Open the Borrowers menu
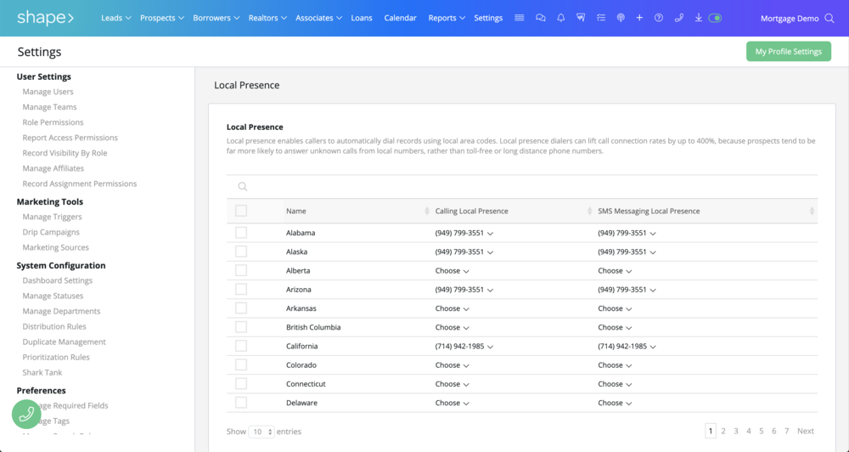Viewport: 849px width, 452px height. [x=216, y=18]
